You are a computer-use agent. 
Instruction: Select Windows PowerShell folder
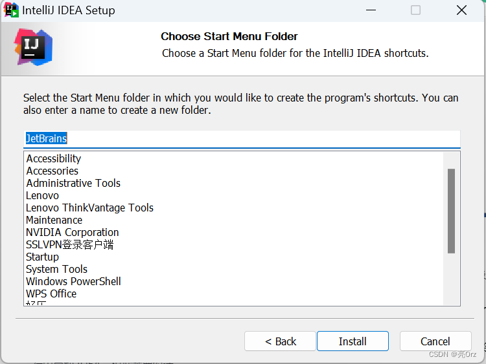pos(73,281)
